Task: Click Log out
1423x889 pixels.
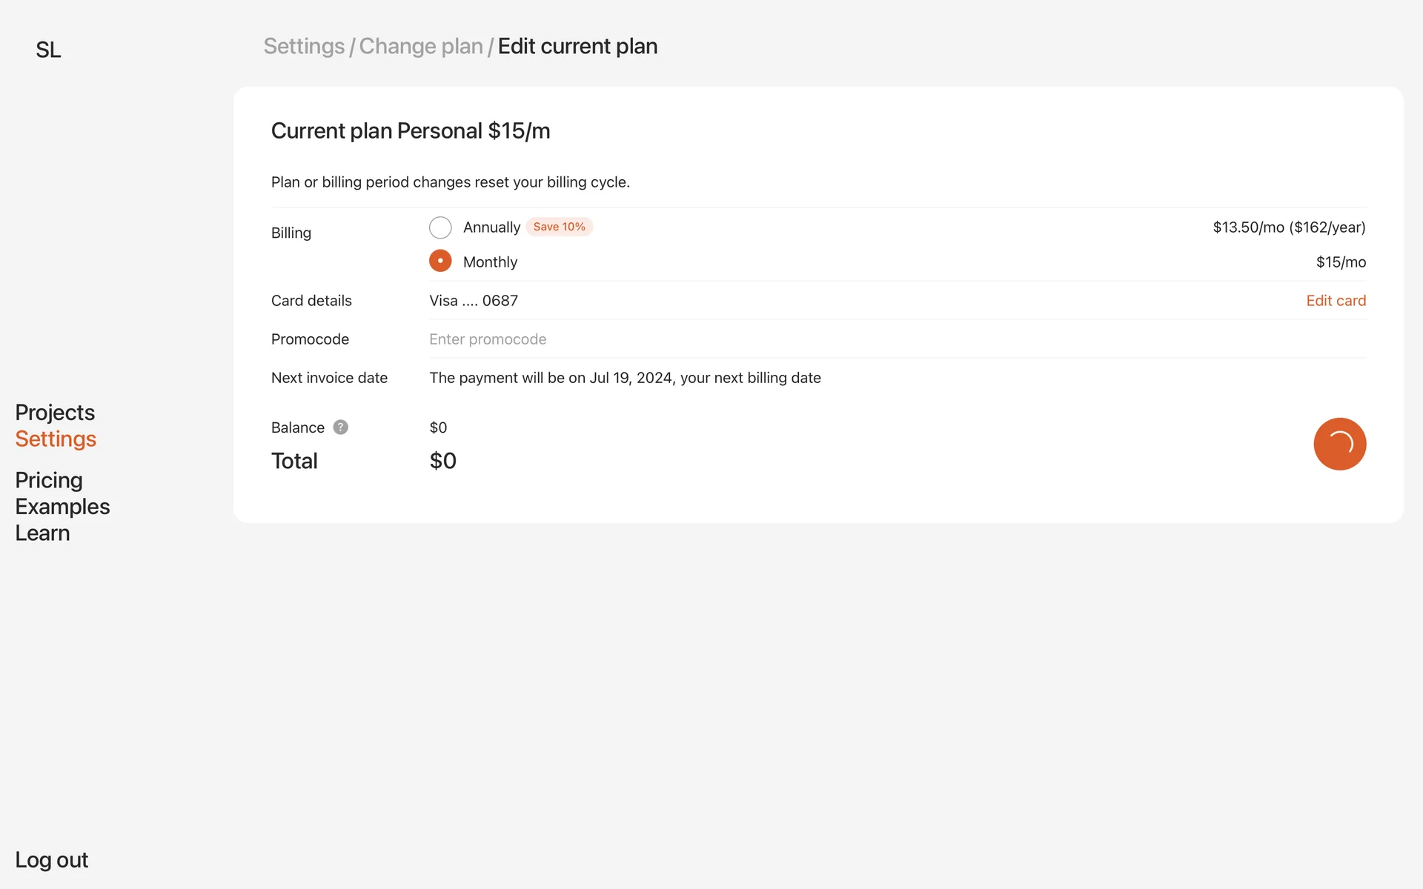Action: (51, 860)
